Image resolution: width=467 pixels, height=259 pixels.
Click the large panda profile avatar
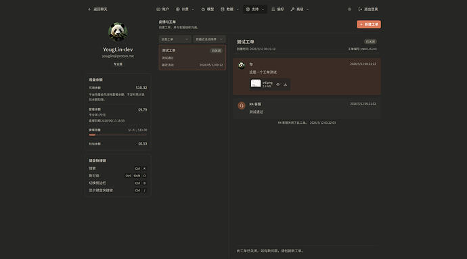coord(118,32)
